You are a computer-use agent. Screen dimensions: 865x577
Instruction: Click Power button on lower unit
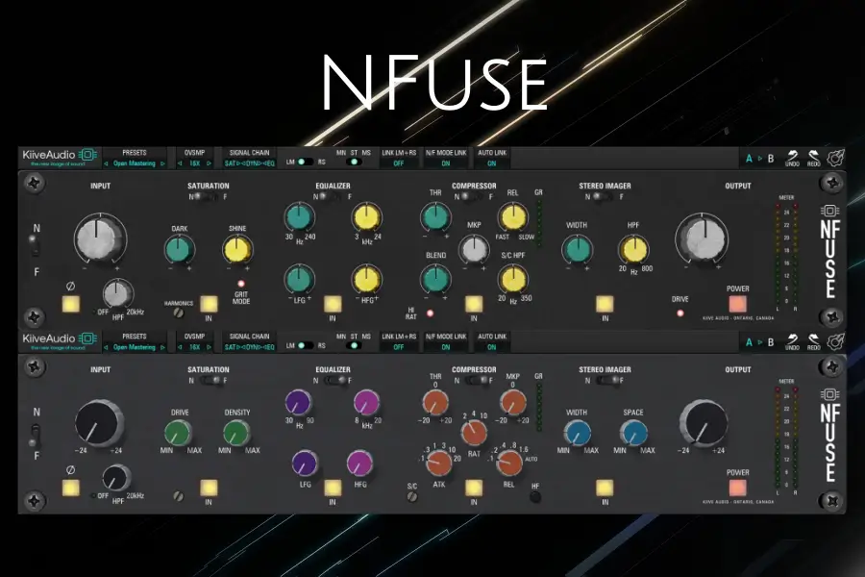(737, 489)
